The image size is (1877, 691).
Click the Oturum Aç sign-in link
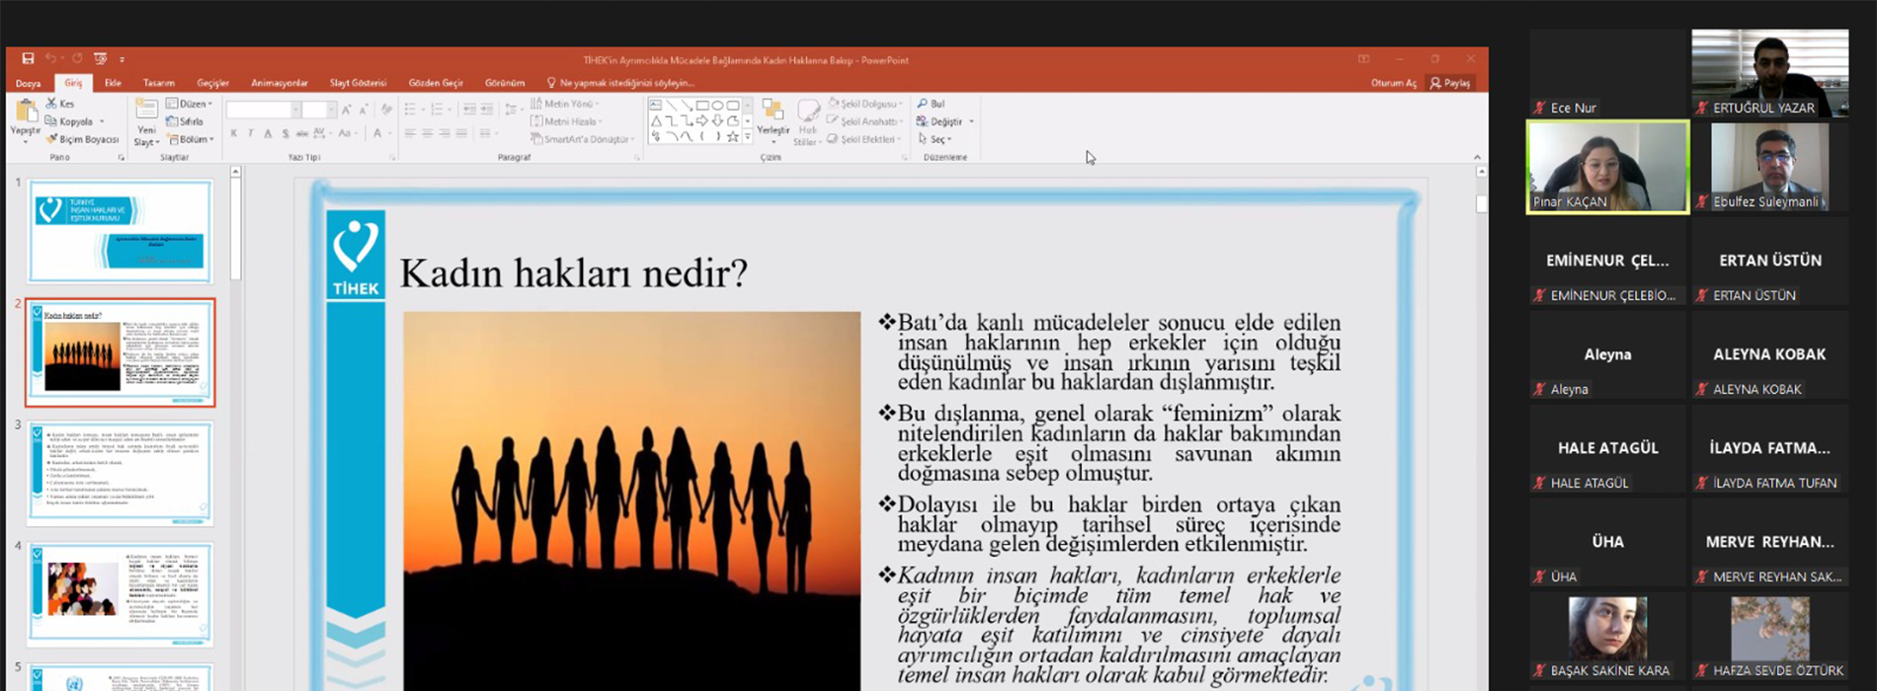click(x=1394, y=83)
